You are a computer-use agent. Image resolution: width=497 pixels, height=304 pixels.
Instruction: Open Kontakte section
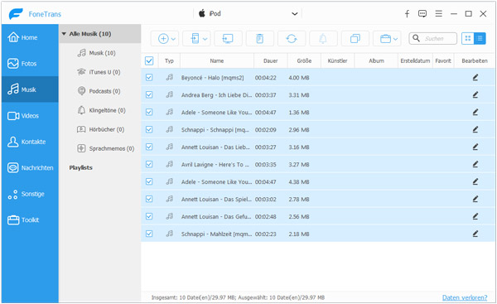click(30, 142)
